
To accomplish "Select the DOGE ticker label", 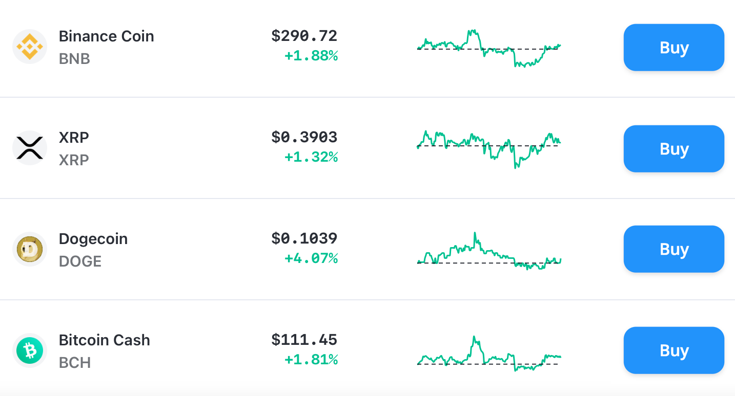I will click(x=81, y=261).
